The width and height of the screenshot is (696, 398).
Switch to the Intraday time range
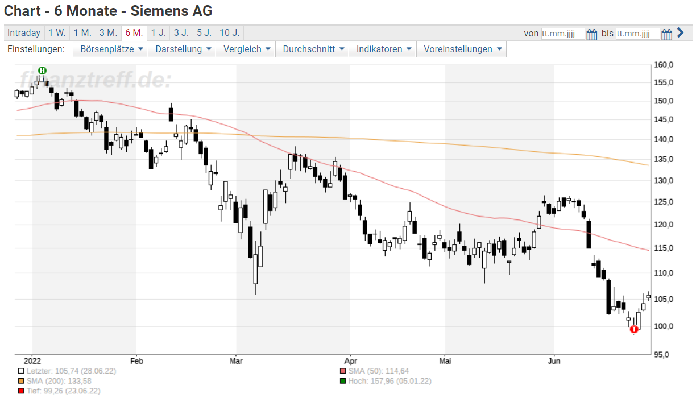pyautogui.click(x=24, y=33)
